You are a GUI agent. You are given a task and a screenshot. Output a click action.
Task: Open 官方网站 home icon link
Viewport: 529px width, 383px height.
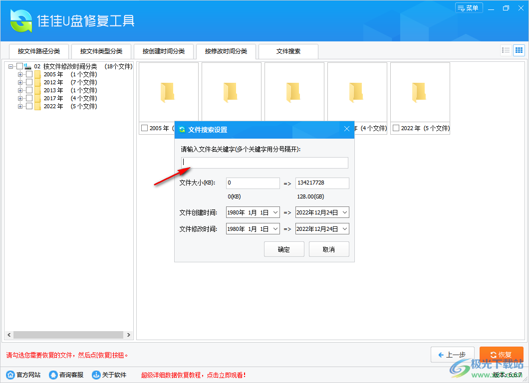click(10, 375)
